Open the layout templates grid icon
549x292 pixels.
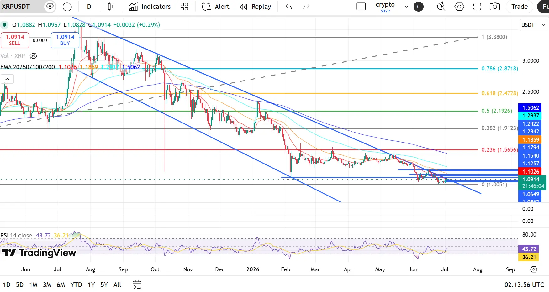[184, 7]
